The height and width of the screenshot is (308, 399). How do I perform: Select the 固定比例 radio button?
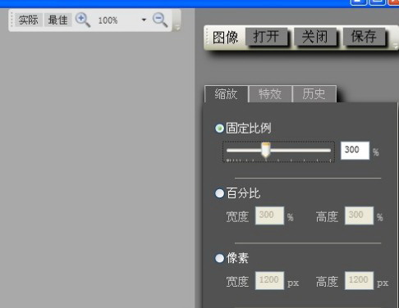tap(219, 128)
